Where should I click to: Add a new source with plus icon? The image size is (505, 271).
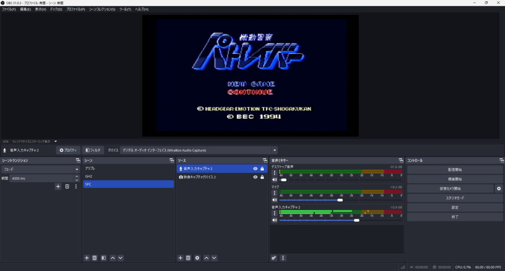click(180, 258)
